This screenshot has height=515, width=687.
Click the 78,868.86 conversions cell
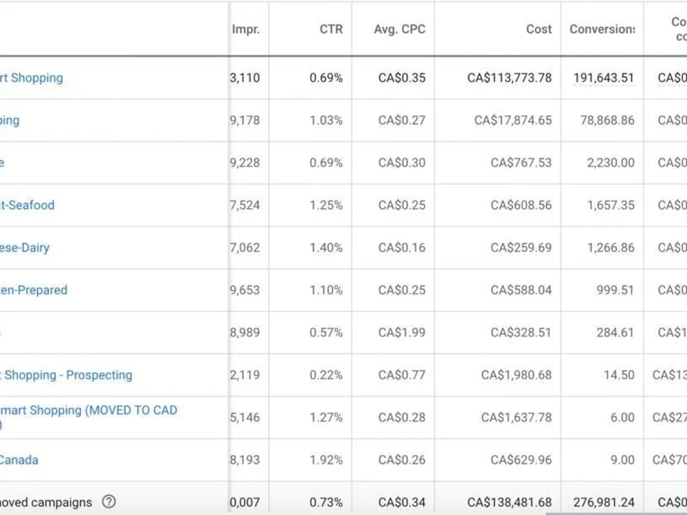(607, 120)
